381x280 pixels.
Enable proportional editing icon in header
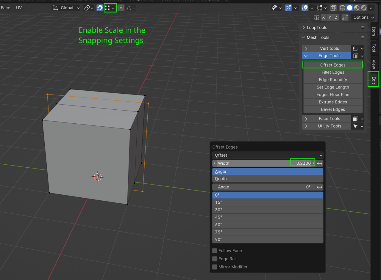(x=121, y=8)
